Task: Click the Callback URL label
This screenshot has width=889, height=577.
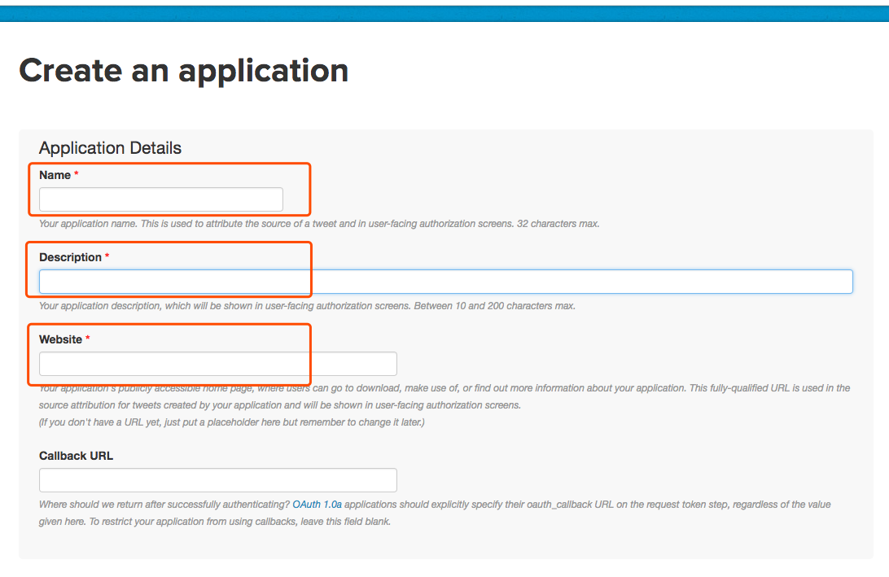Action: coord(76,456)
